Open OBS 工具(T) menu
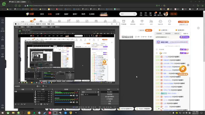This screenshot has width=205, height=115. pos(52,27)
